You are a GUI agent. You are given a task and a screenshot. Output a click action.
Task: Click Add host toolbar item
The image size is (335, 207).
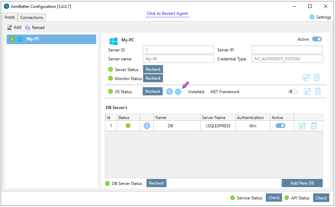[14, 27]
